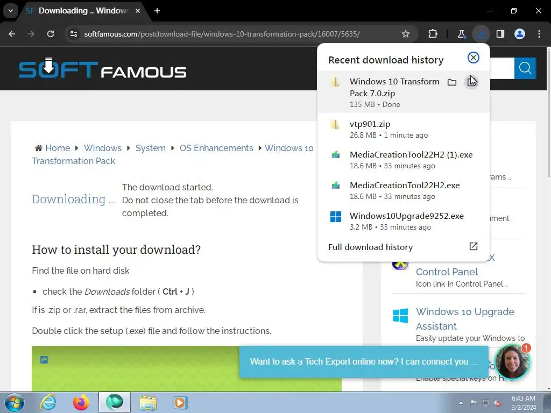Open Chrome three-dot menu
Screen dimensions: 551x413
tap(539, 34)
